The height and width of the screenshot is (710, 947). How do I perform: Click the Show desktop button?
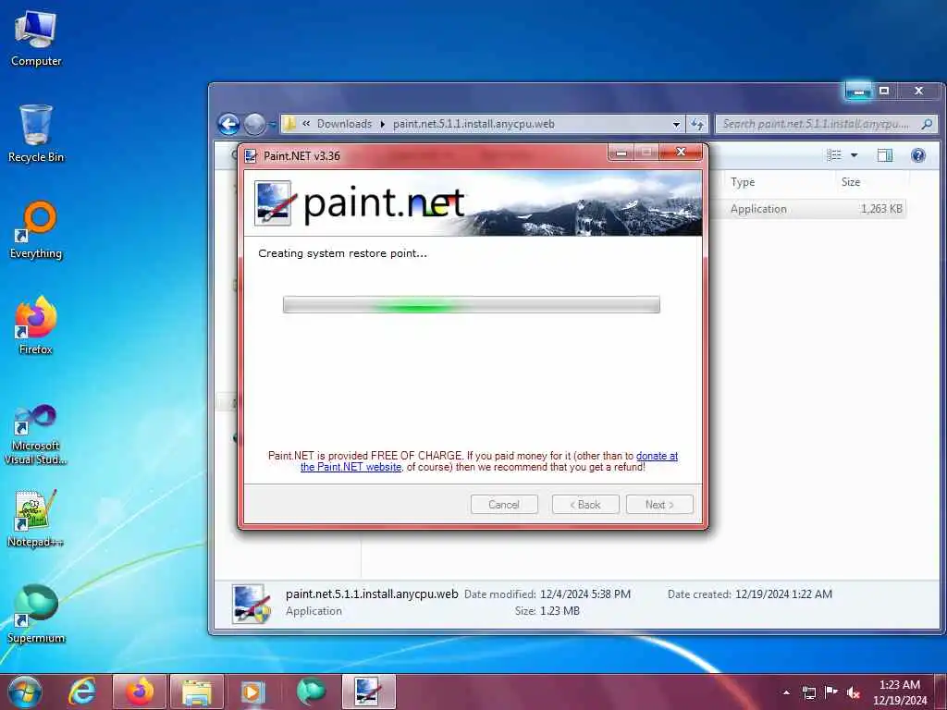pyautogui.click(x=941, y=692)
